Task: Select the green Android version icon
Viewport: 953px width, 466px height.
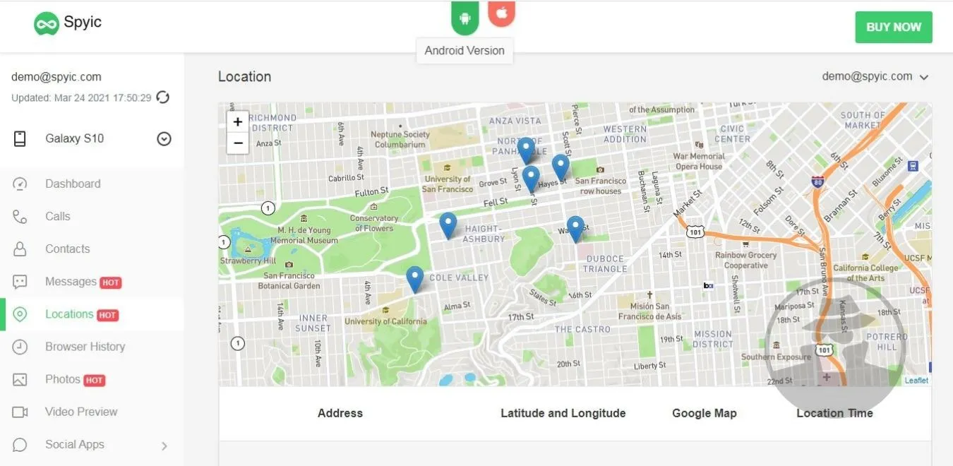Action: 465,18
